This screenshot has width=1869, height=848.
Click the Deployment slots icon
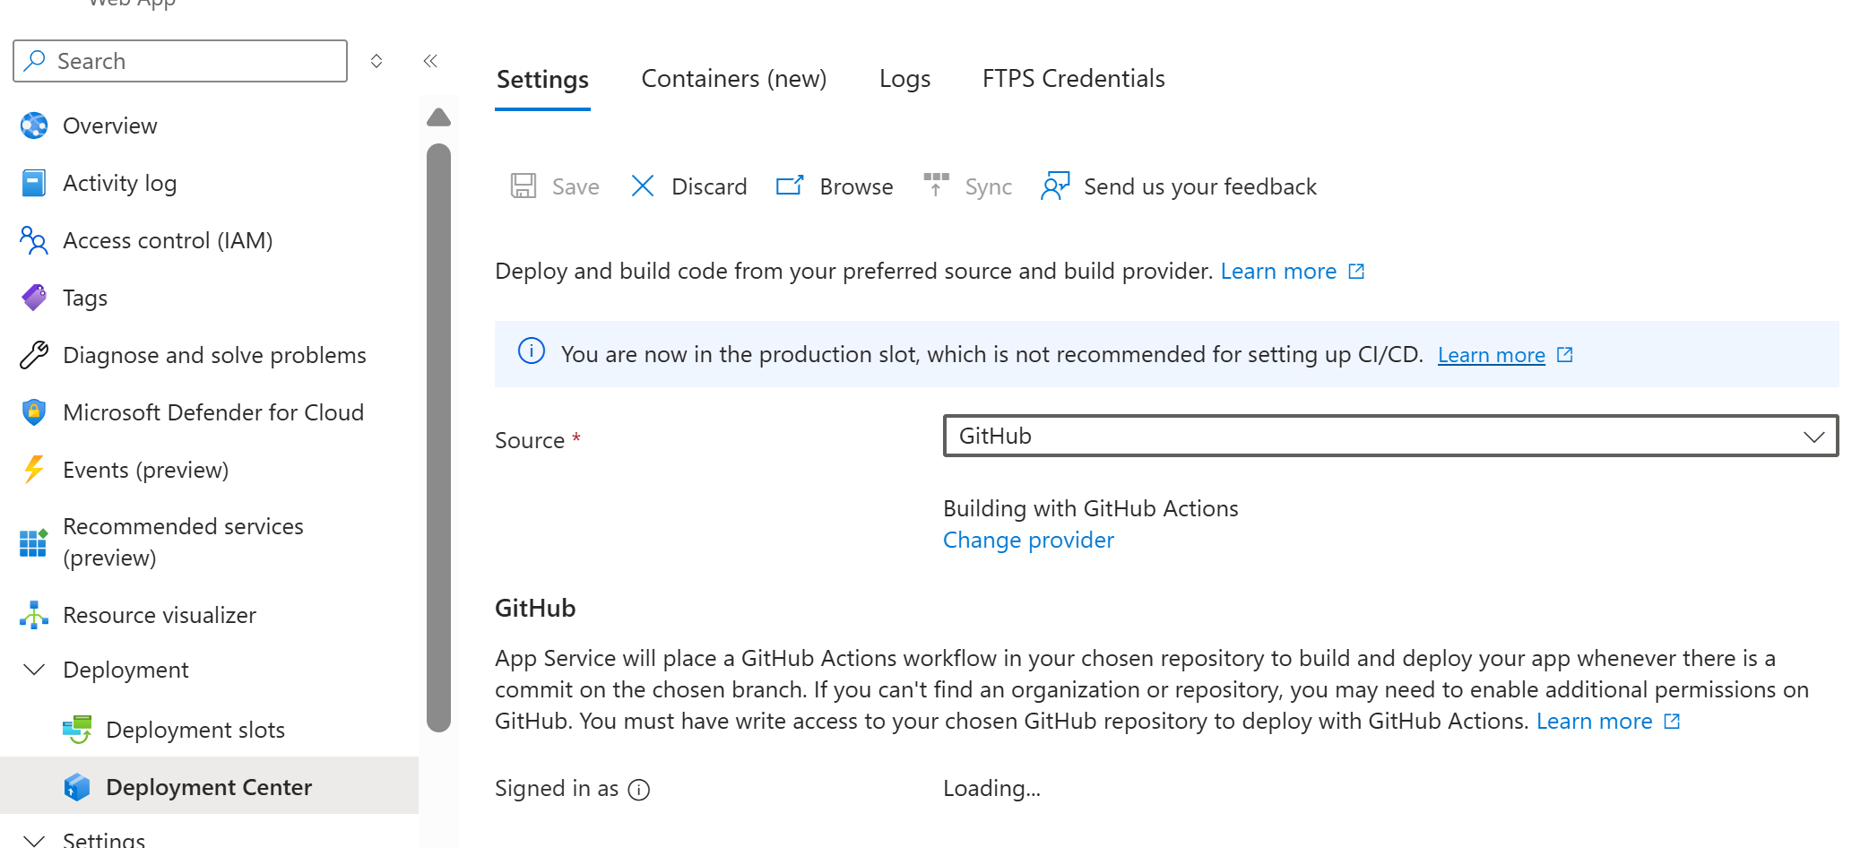pos(77,730)
